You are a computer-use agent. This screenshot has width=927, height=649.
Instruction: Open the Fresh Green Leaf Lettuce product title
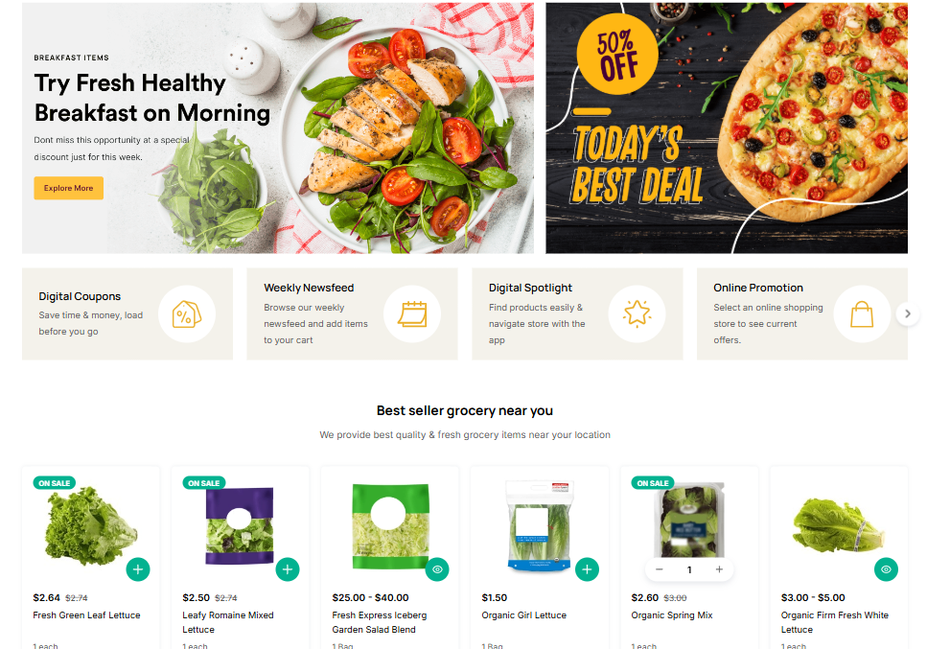coord(86,615)
